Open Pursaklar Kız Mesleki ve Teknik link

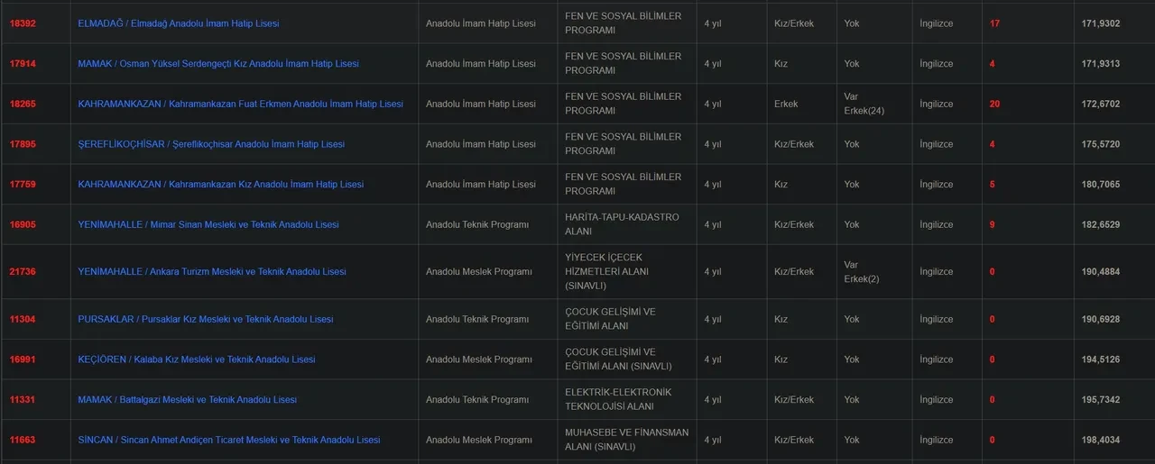tap(206, 319)
